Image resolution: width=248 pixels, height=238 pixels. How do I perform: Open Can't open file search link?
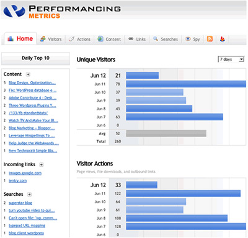[33, 218]
